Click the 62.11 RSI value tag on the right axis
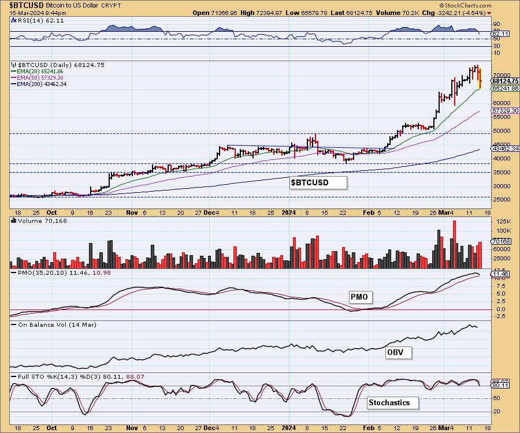 (501, 34)
